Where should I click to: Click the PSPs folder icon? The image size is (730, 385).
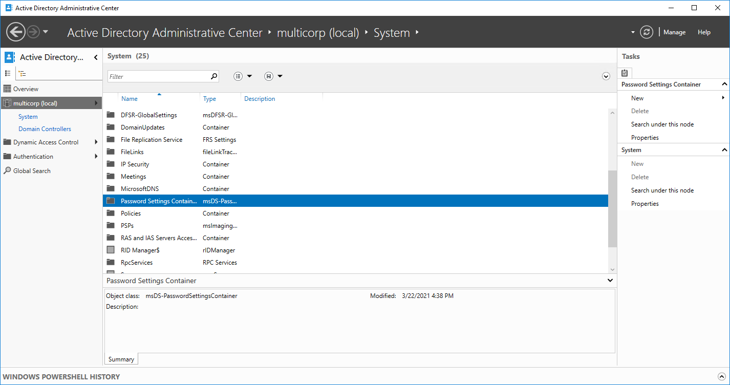coord(111,226)
